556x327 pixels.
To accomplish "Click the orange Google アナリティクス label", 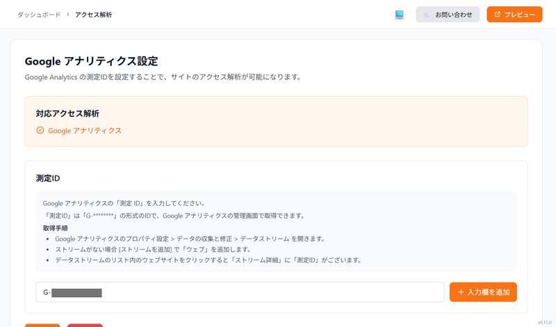I will 85,131.
